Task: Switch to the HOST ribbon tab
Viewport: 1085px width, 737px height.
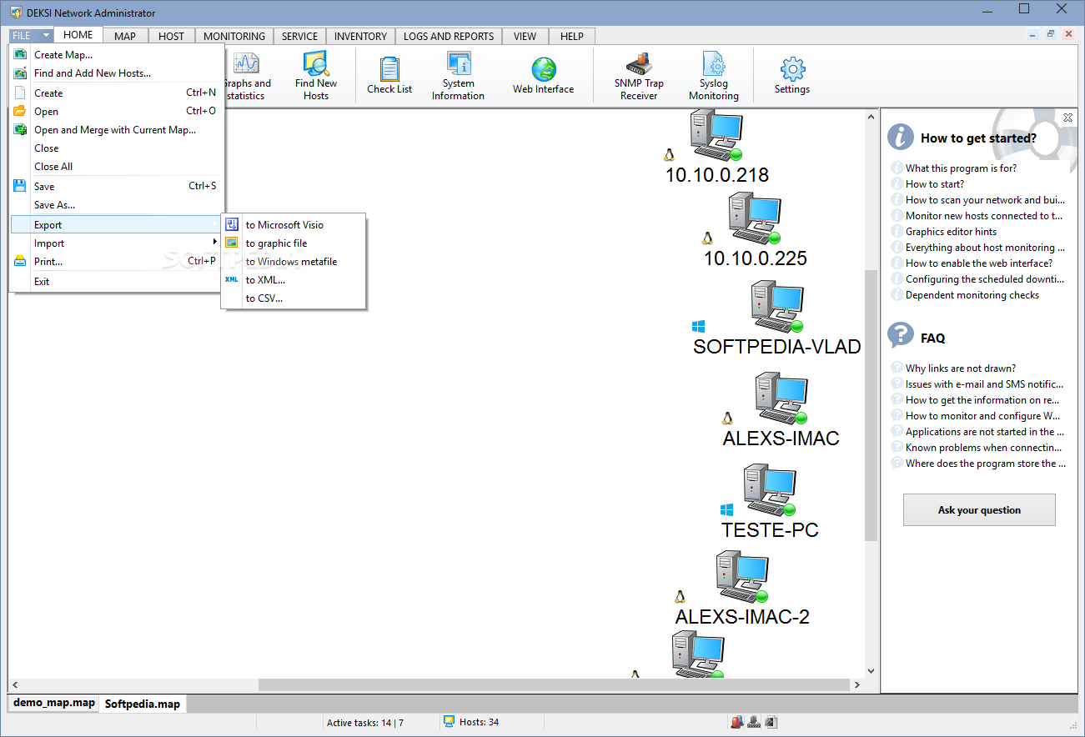Action: click(x=171, y=36)
